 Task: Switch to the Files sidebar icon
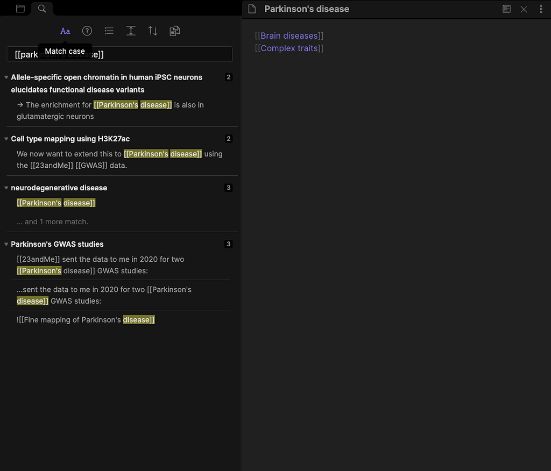click(20, 8)
